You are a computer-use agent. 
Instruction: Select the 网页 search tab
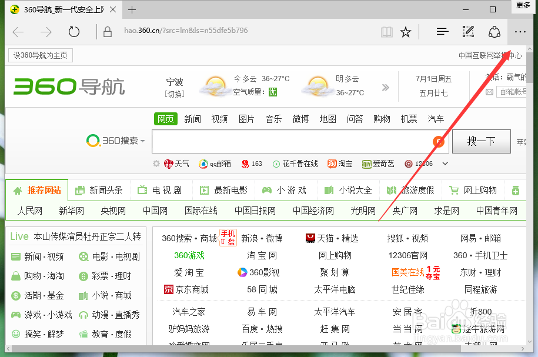(x=166, y=119)
